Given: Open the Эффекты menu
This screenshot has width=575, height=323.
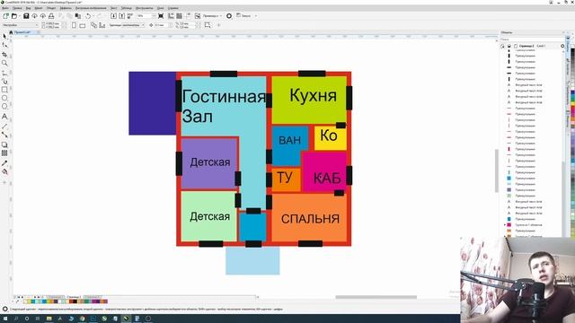Looking at the screenshot, I should click(66, 8).
